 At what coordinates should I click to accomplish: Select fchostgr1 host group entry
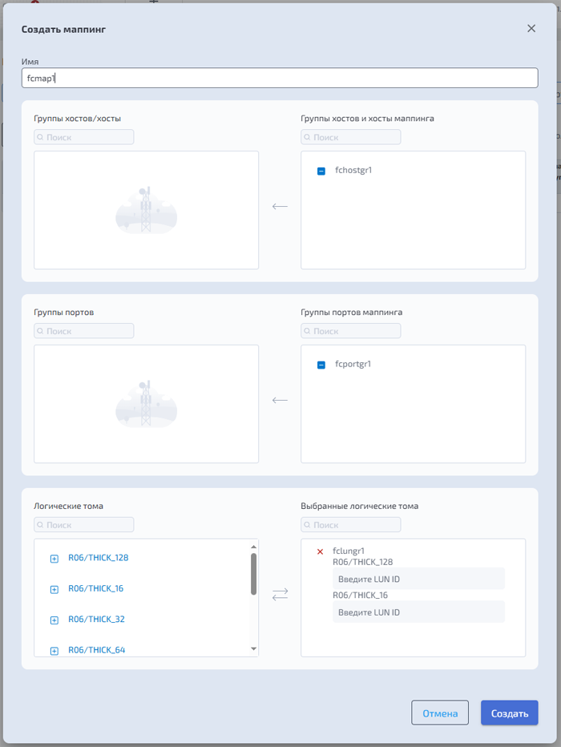(353, 170)
